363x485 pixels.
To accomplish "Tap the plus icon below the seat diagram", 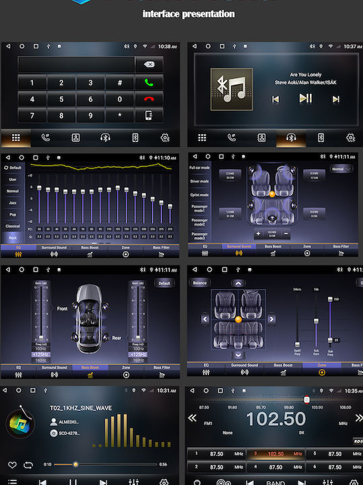I will (258, 234).
